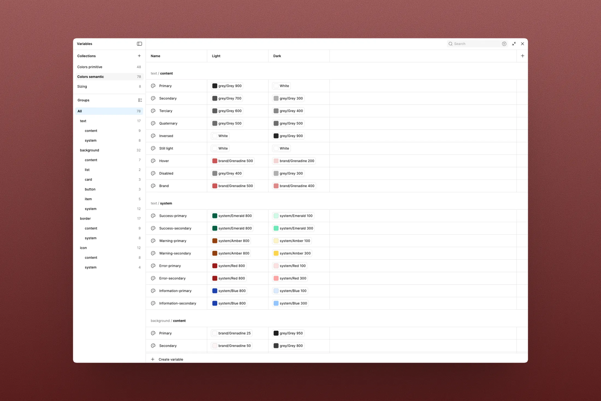Click color icon of Inversed row
Image resolution: width=601 pixels, height=401 pixels.
point(153,136)
